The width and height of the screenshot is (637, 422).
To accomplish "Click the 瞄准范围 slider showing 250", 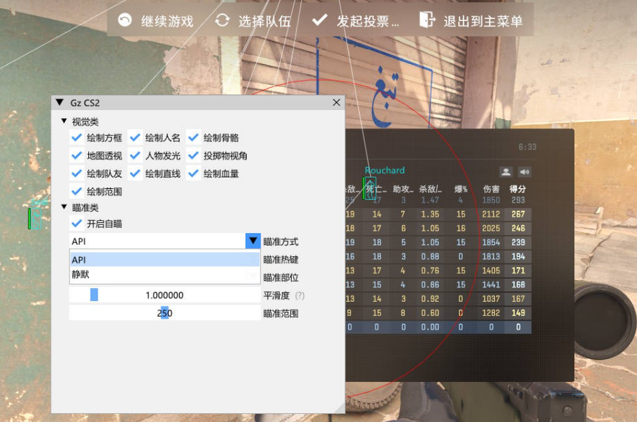I will click(x=165, y=313).
